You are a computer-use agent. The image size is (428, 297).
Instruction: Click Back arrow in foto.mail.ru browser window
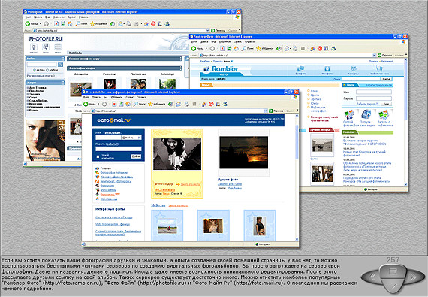[86, 104]
